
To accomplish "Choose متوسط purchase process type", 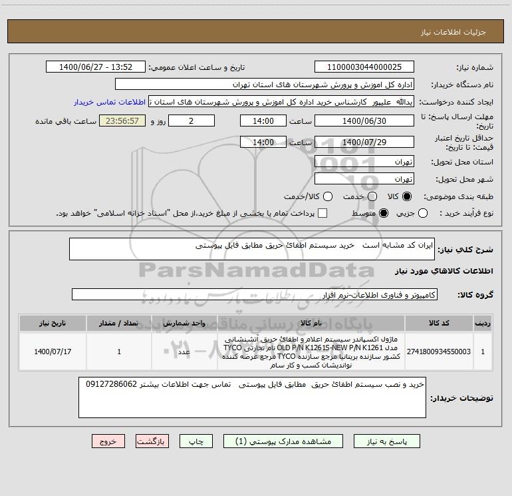I will 384,213.
